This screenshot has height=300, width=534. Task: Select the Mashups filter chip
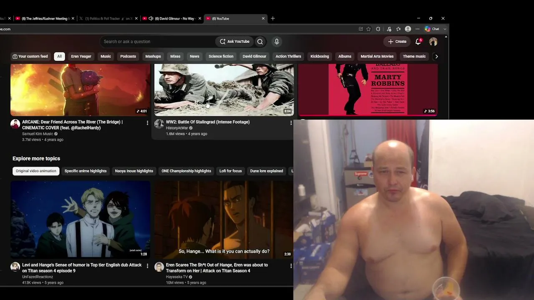[x=153, y=56]
